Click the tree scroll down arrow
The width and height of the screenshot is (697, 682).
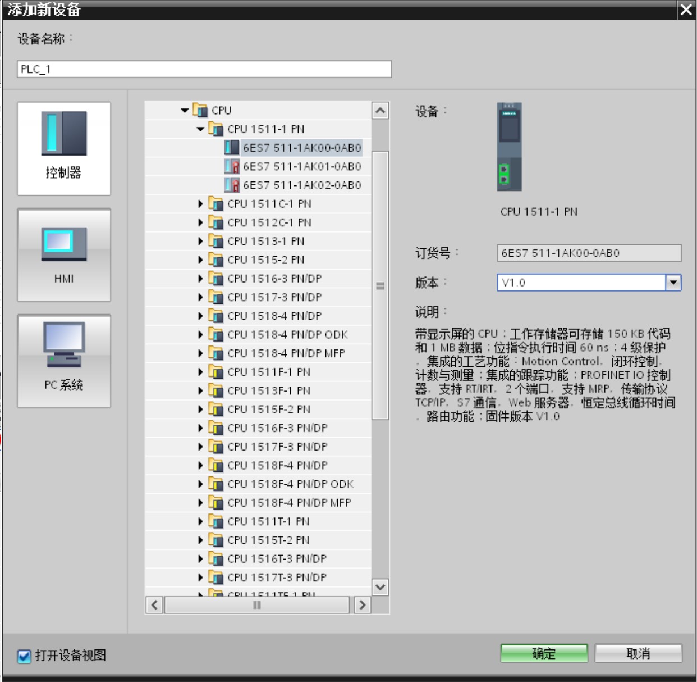coord(380,587)
